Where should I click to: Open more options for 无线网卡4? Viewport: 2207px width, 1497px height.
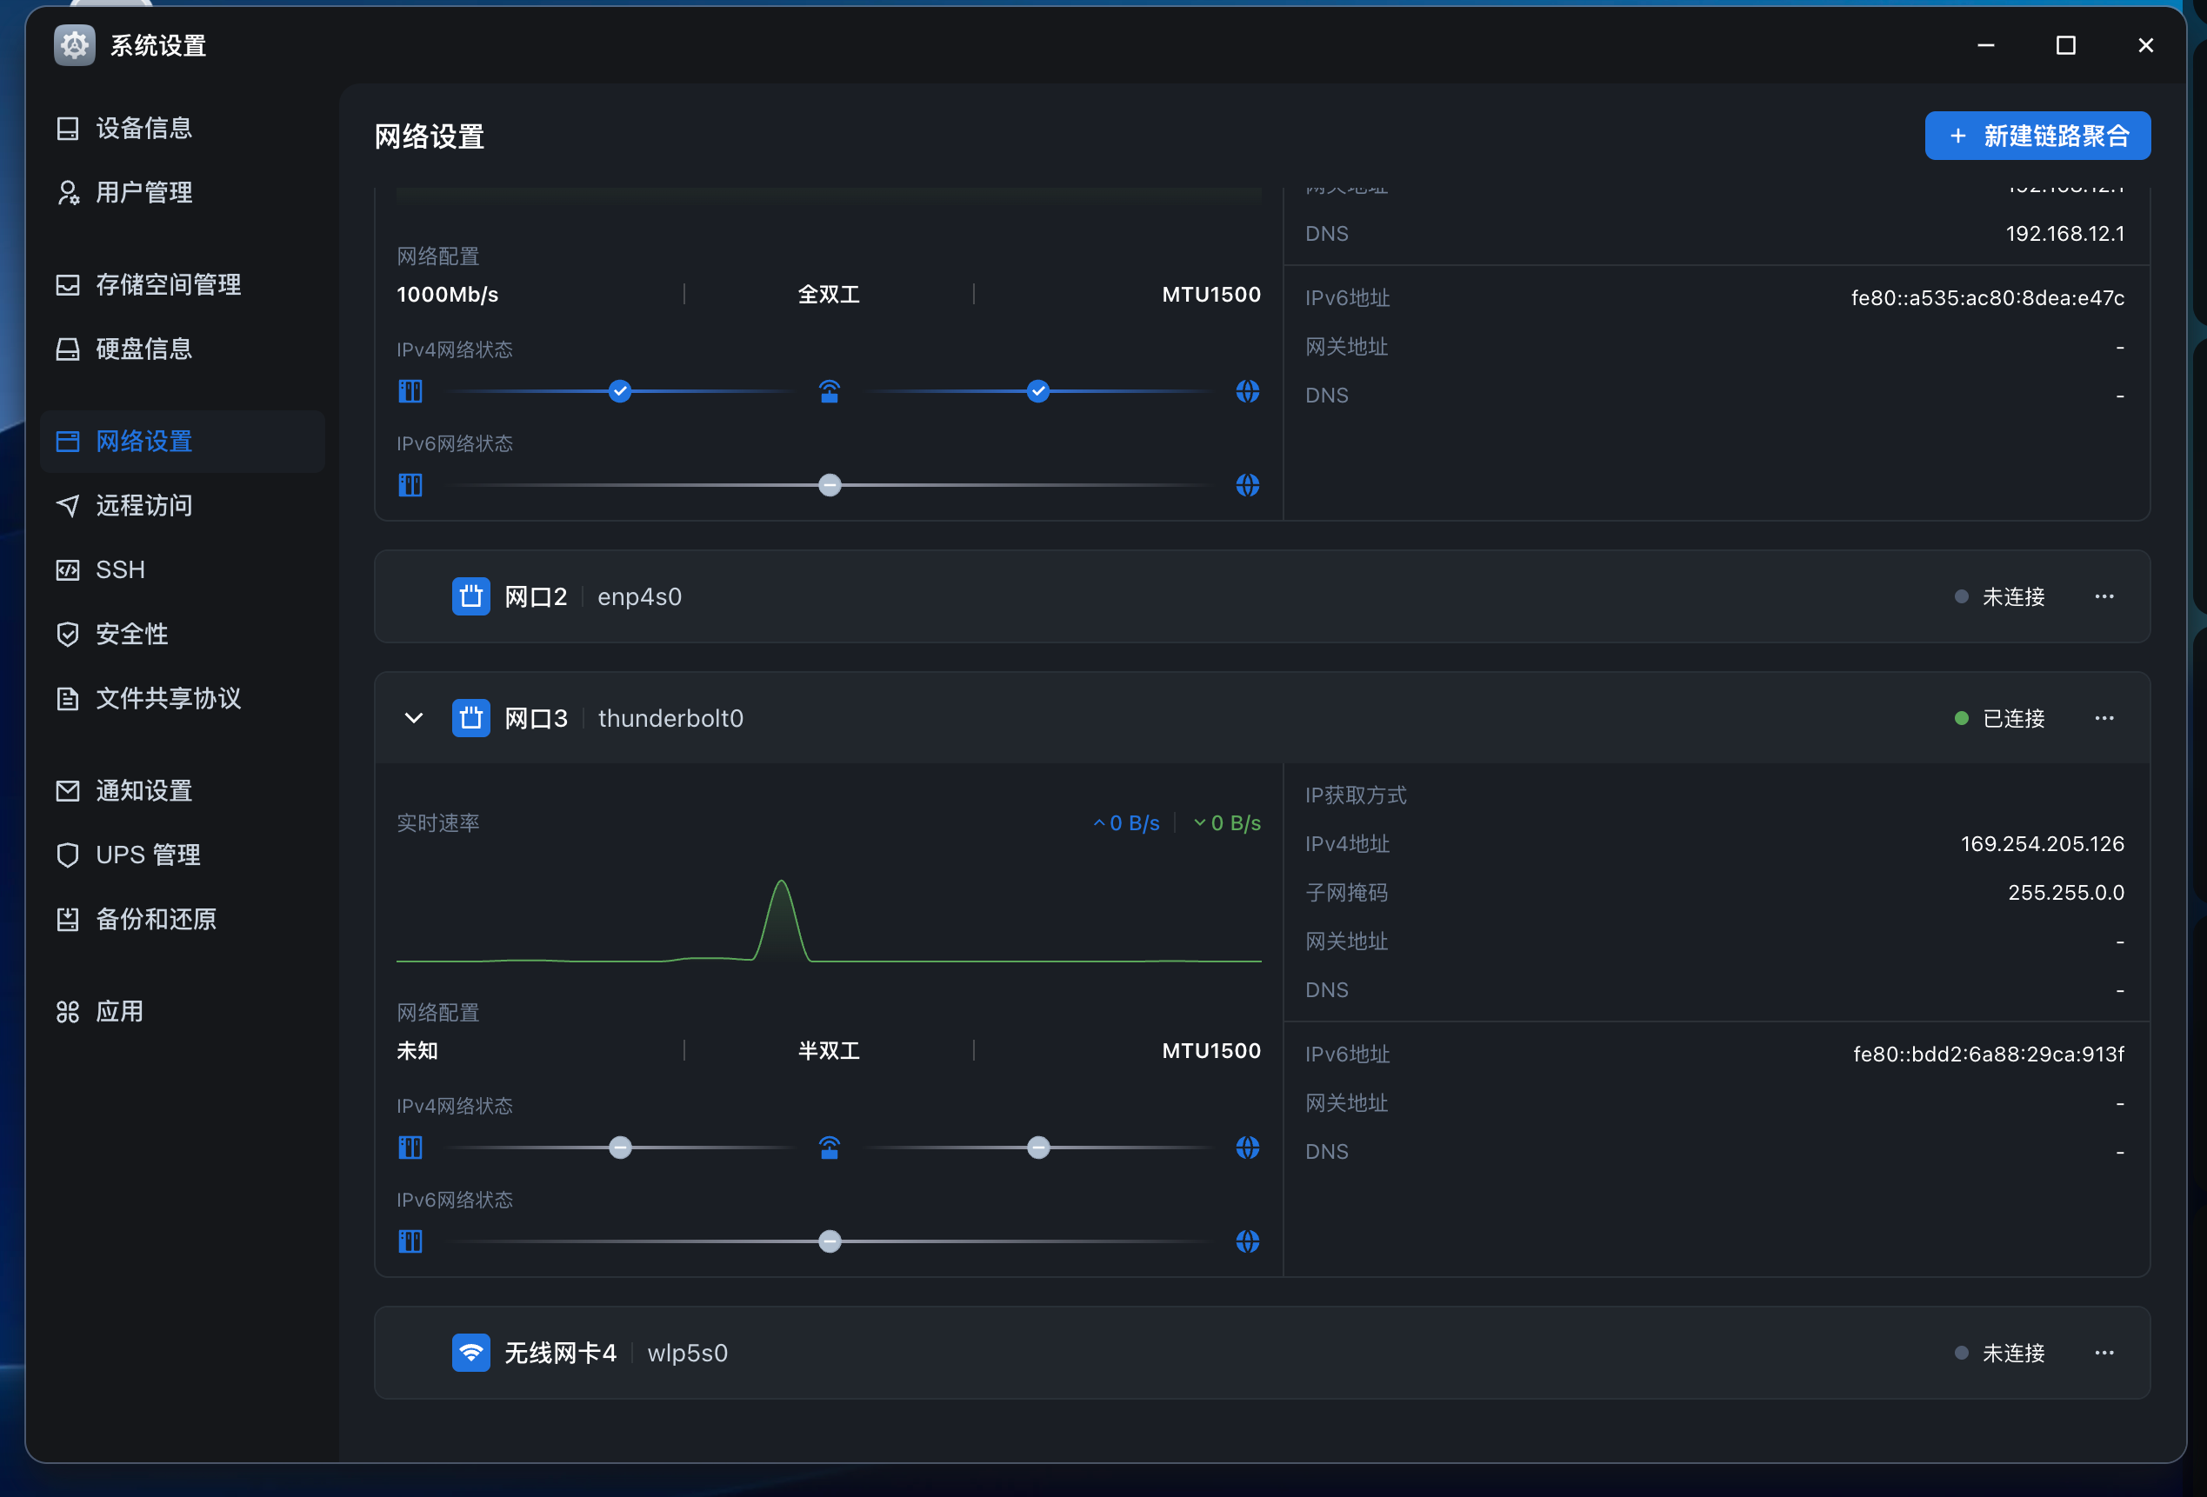(2104, 1353)
